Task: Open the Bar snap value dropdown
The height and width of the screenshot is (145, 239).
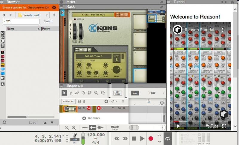Action: 163,93
